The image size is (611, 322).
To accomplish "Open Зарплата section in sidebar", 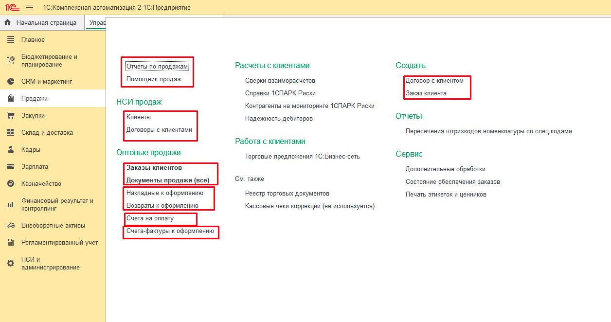I will [x=35, y=167].
